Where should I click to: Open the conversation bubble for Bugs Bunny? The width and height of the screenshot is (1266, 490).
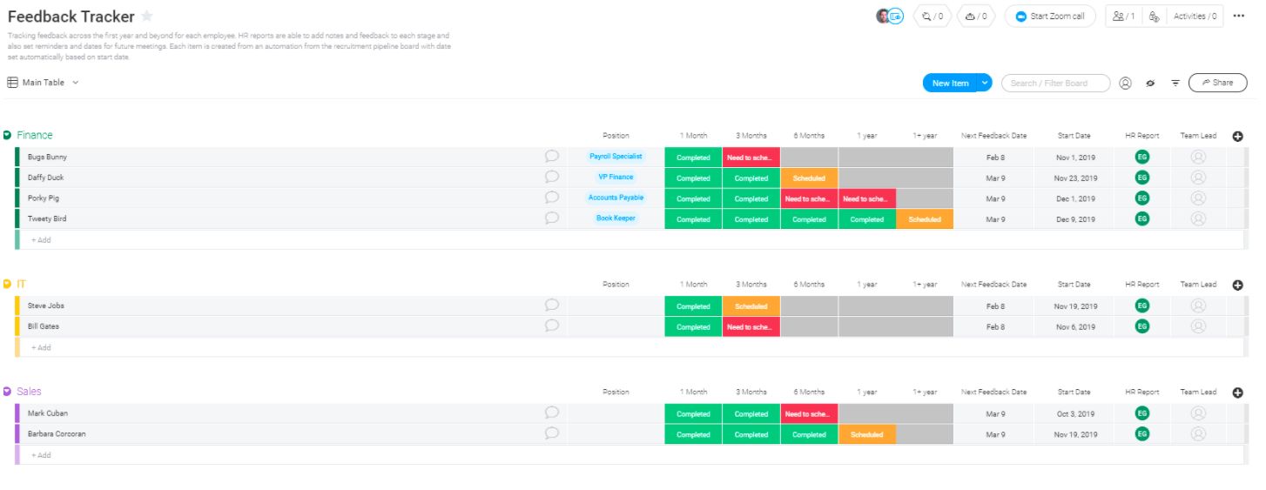click(552, 157)
